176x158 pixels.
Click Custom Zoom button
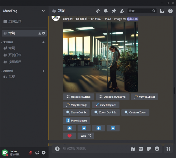[x=135, y=112]
